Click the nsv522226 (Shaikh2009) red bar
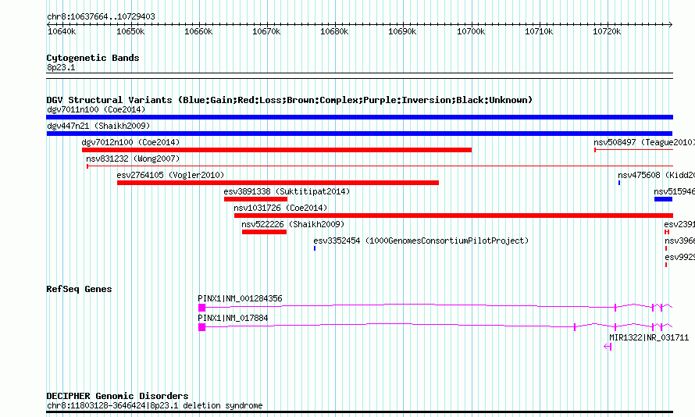The image size is (695, 417). 264,232
